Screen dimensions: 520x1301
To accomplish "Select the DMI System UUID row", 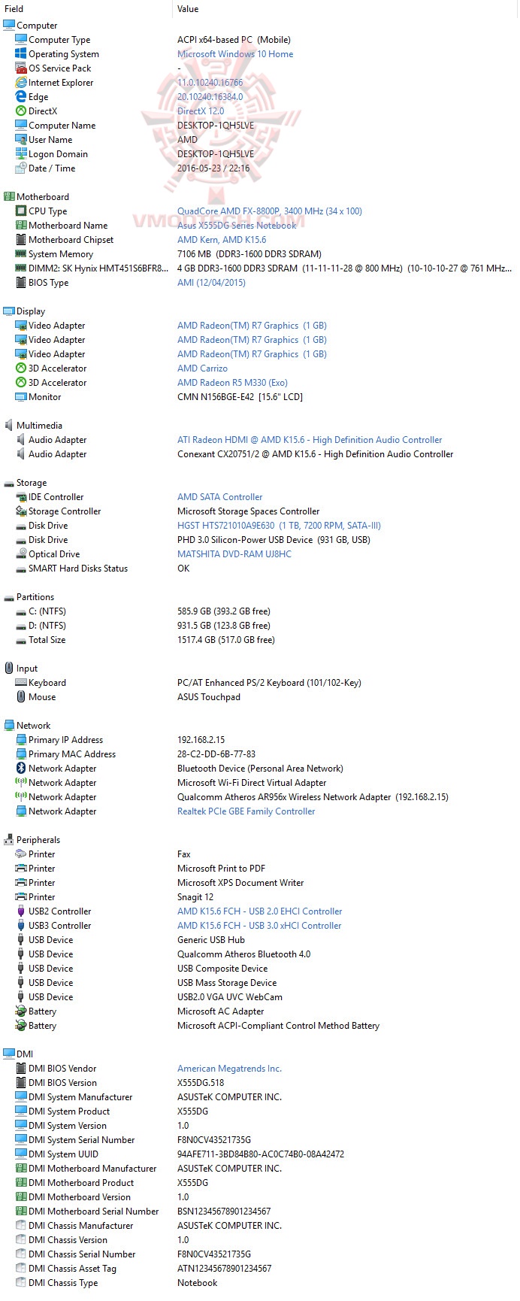I will point(260,1154).
